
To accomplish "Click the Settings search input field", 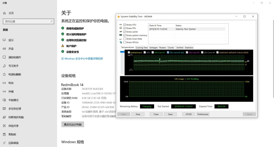I will pyautogui.click(x=29, y=21).
